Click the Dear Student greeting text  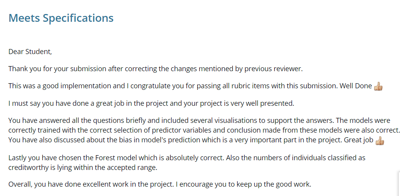click(30, 51)
